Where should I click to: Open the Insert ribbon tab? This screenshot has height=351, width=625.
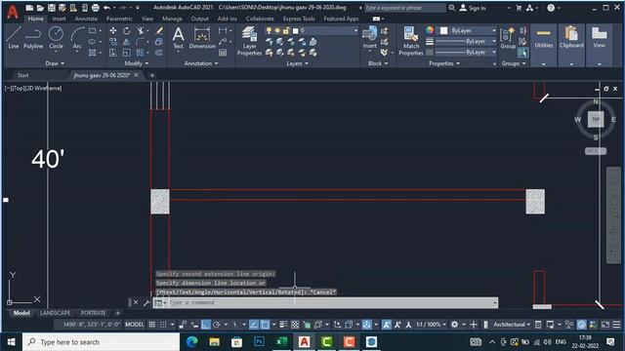(59, 19)
